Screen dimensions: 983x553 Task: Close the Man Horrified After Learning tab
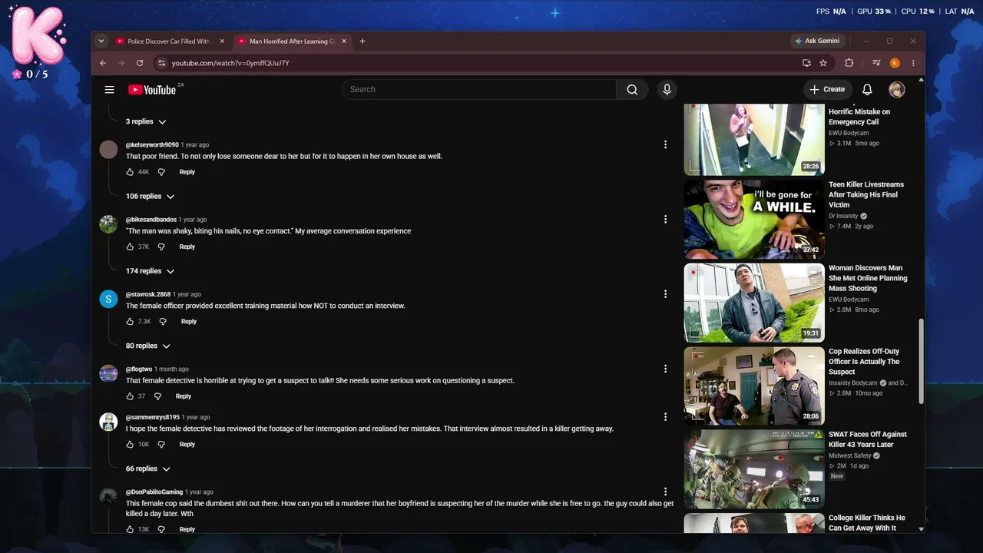[344, 41]
